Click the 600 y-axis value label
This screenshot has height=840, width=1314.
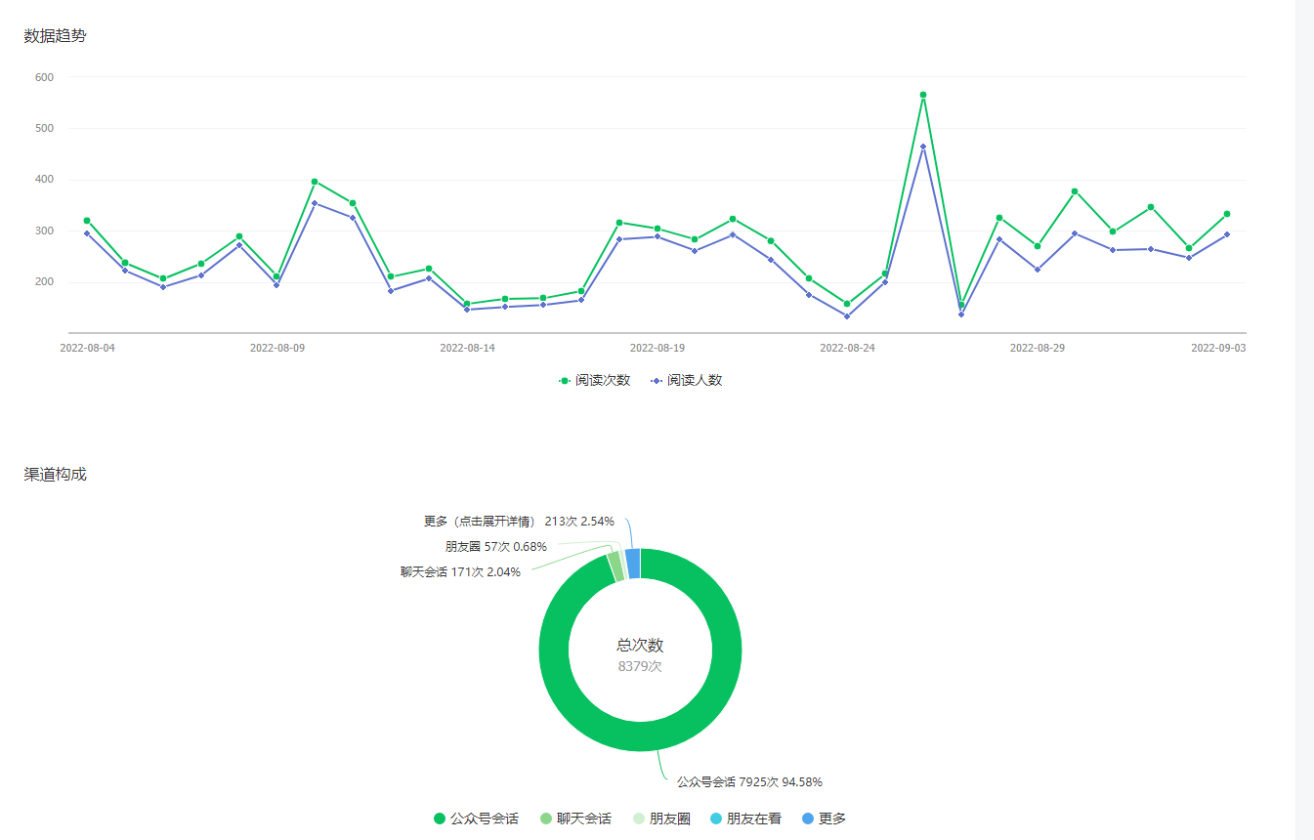click(44, 77)
